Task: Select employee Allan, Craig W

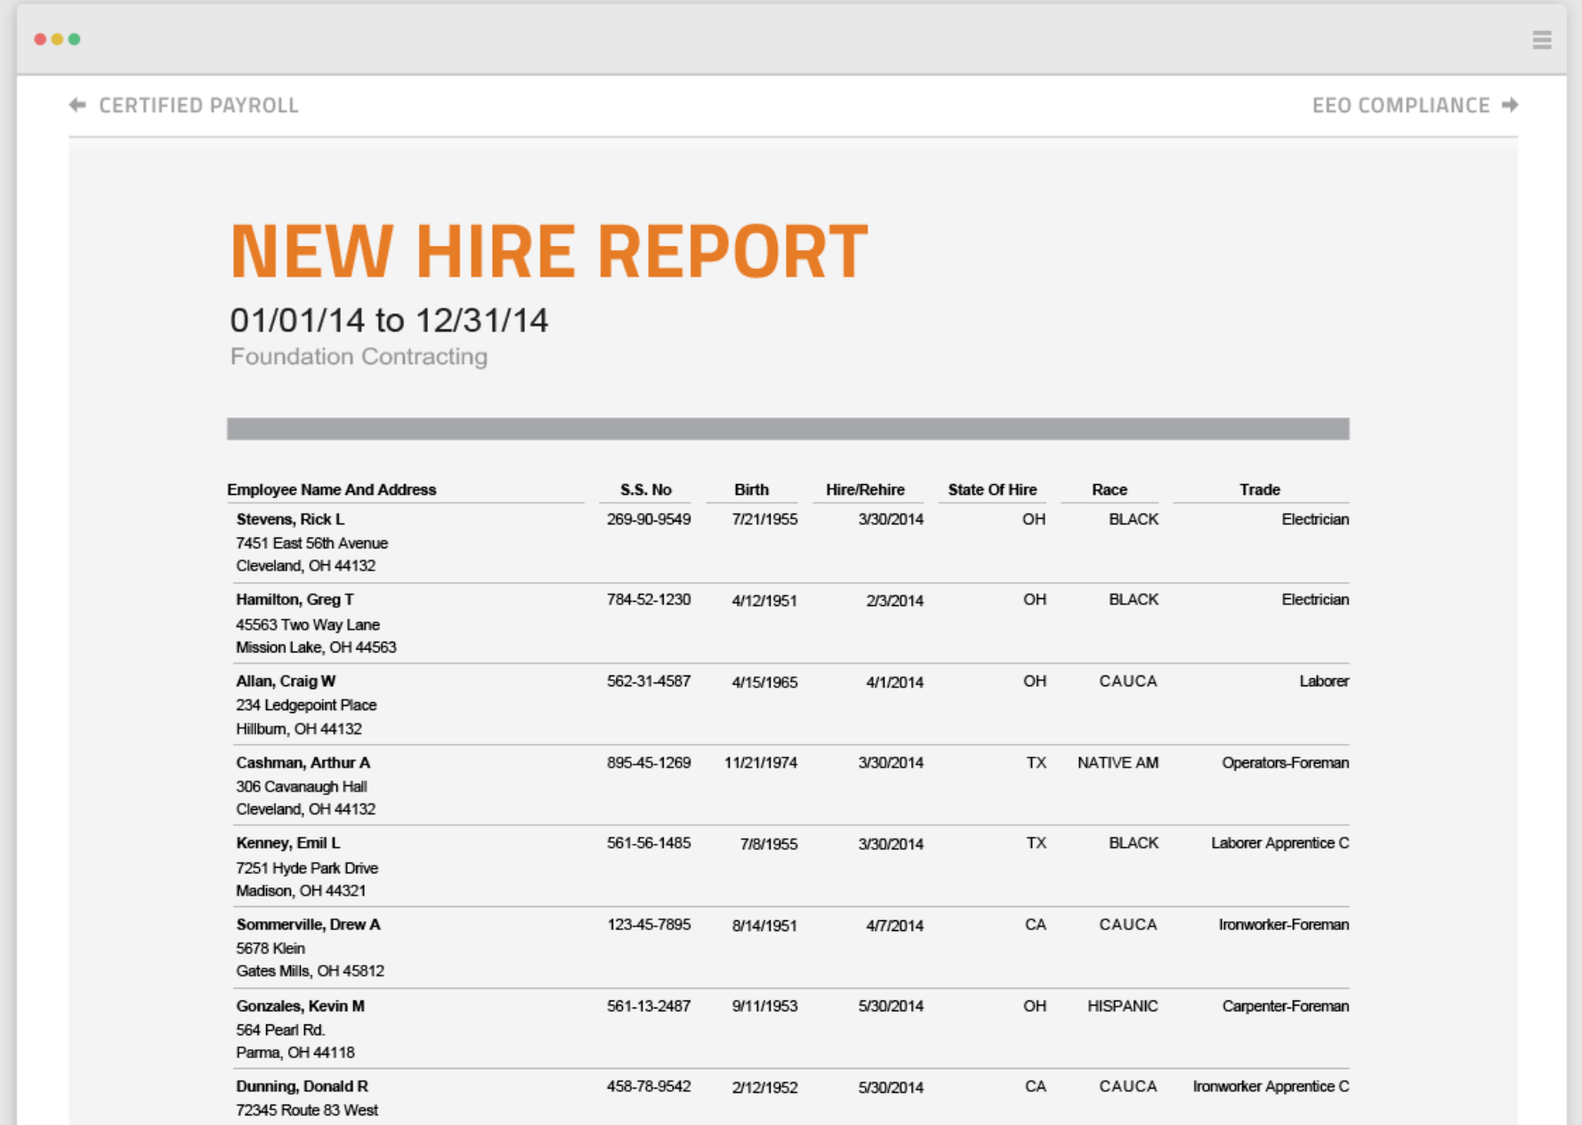Action: [286, 681]
